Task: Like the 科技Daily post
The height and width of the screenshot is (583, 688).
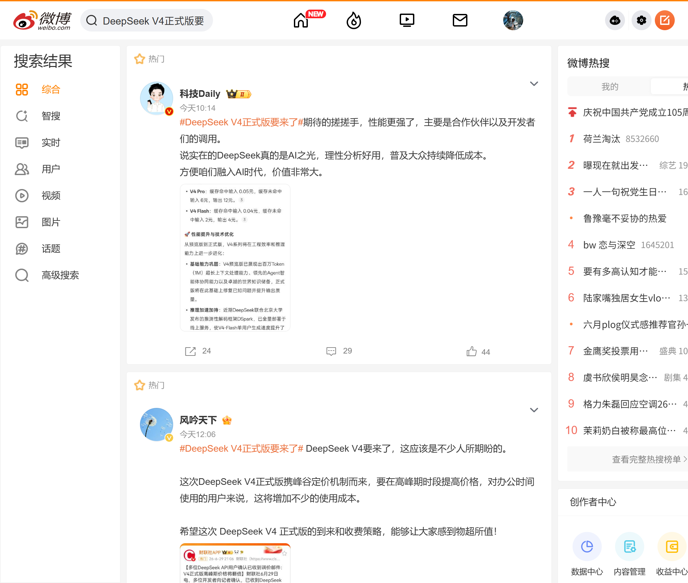Action: click(478, 352)
